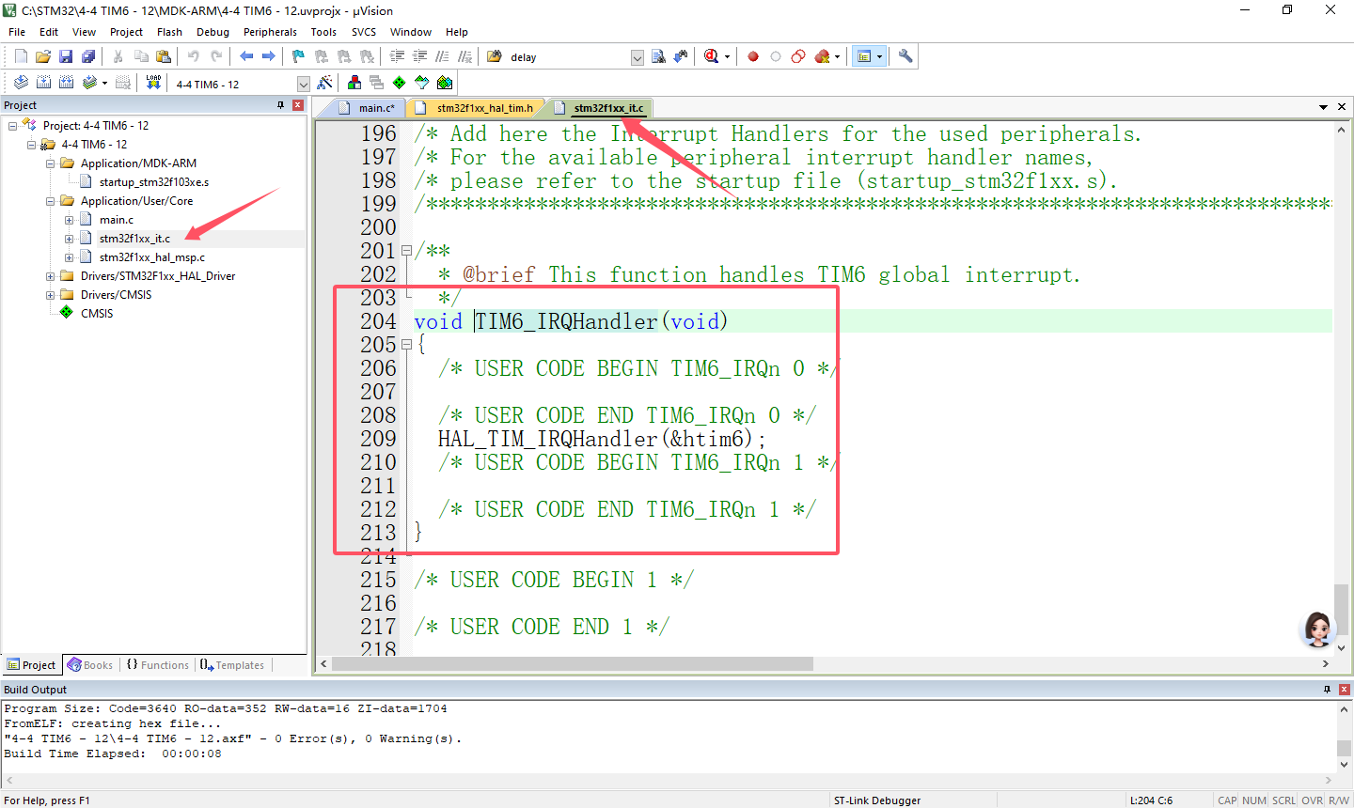Start the debug session icon
The width and height of the screenshot is (1354, 808).
click(x=712, y=56)
